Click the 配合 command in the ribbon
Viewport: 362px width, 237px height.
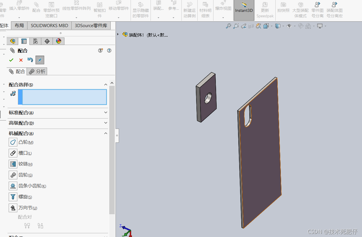[36, 7]
